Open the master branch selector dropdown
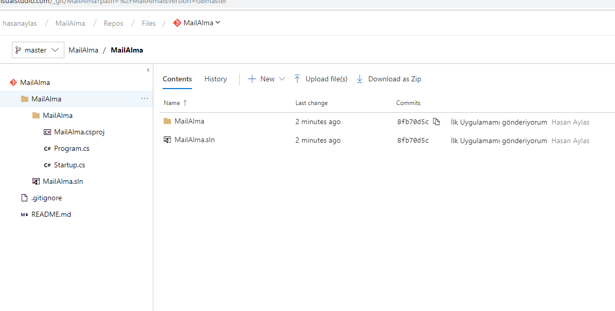615x311 pixels. (38, 50)
